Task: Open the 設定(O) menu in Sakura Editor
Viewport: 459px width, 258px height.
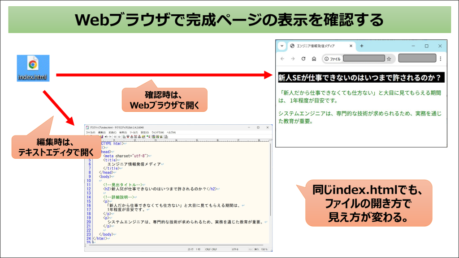Action: pos(145,132)
